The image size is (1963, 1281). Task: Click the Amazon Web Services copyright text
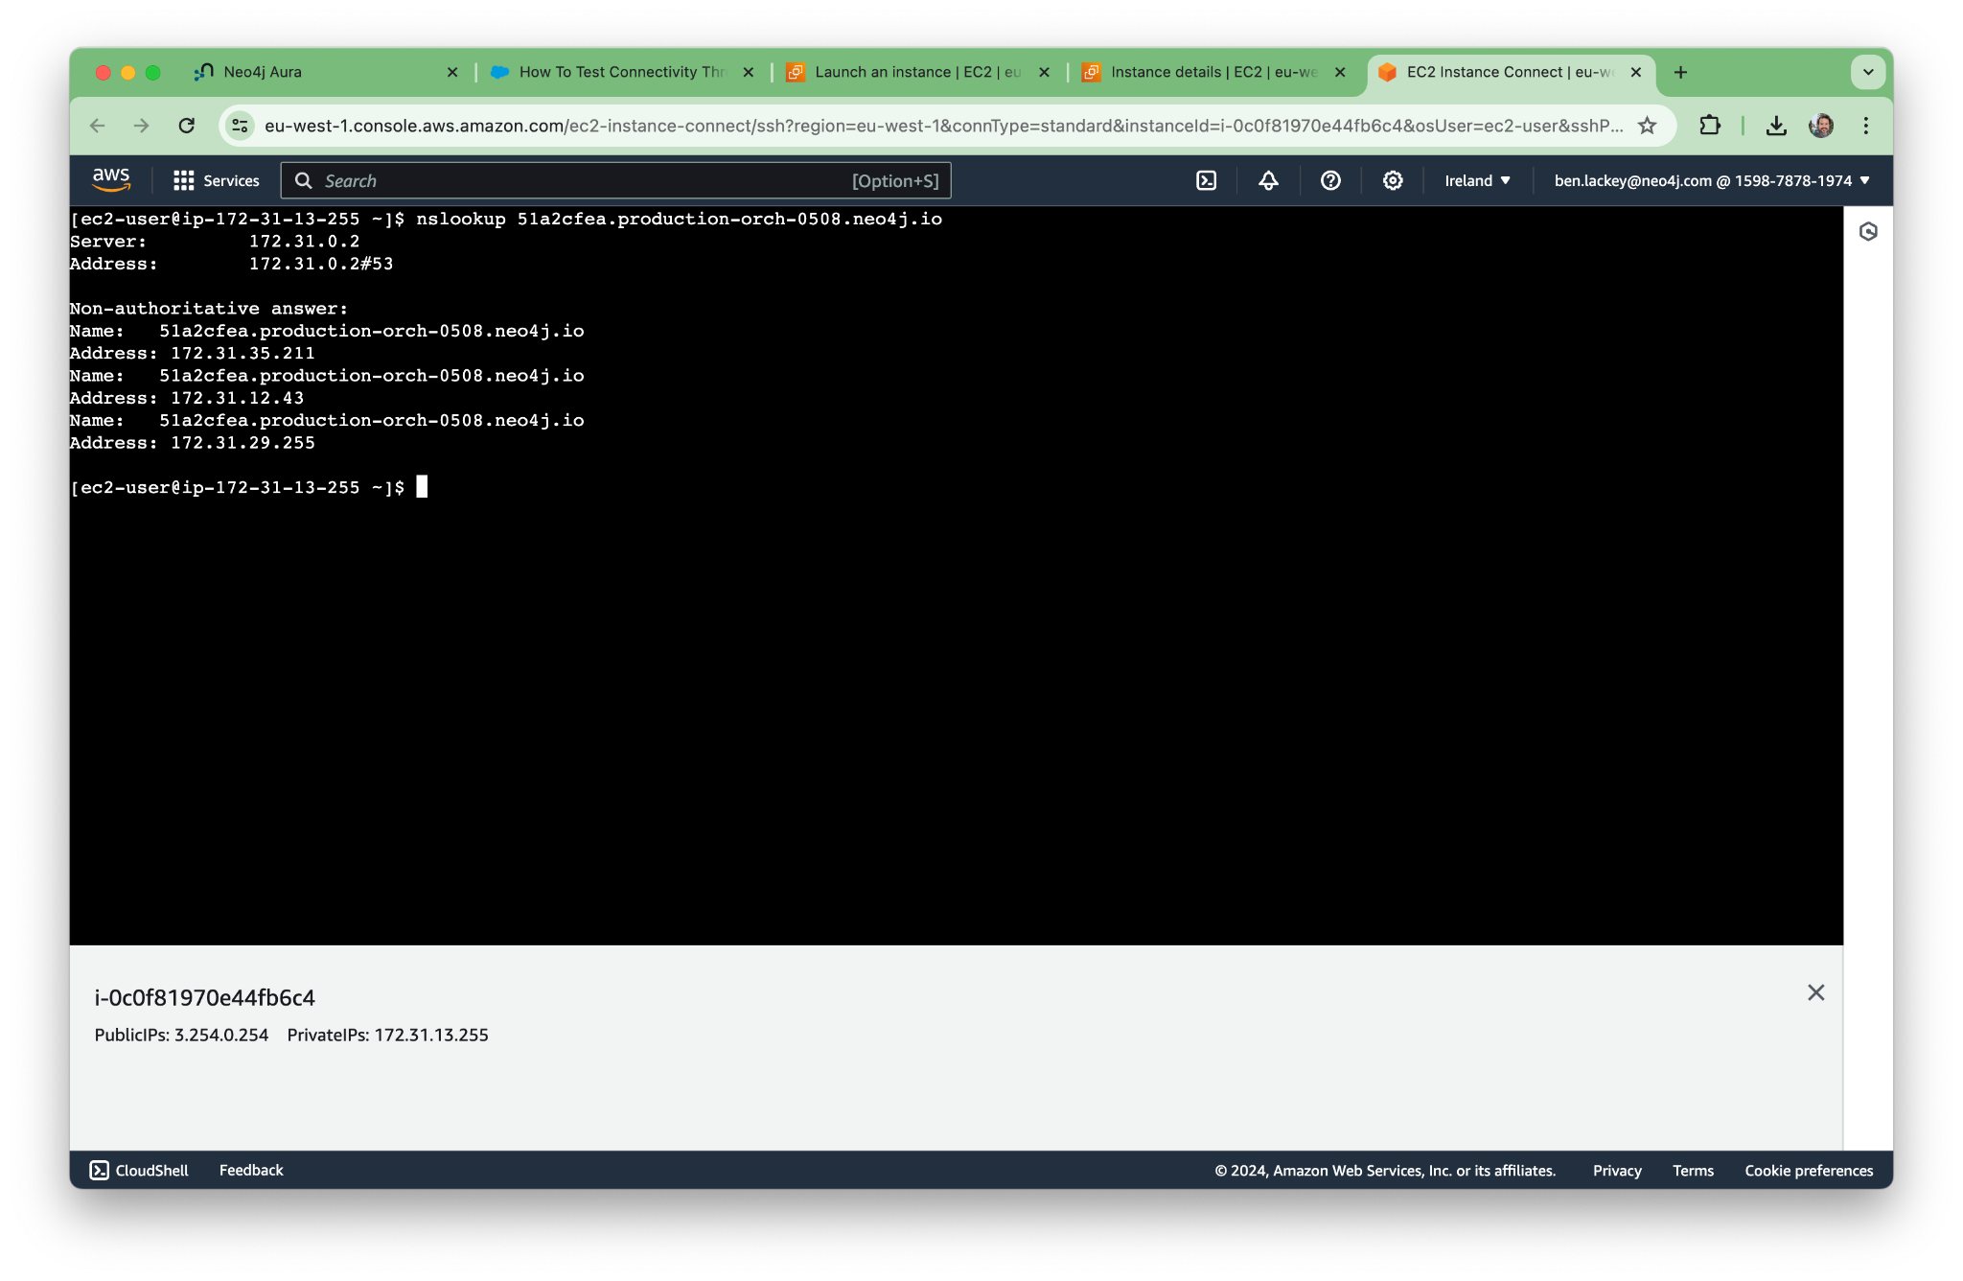tap(1385, 1171)
